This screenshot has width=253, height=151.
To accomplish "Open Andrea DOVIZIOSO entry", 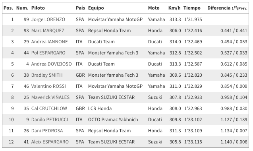I will coord(51,64).
